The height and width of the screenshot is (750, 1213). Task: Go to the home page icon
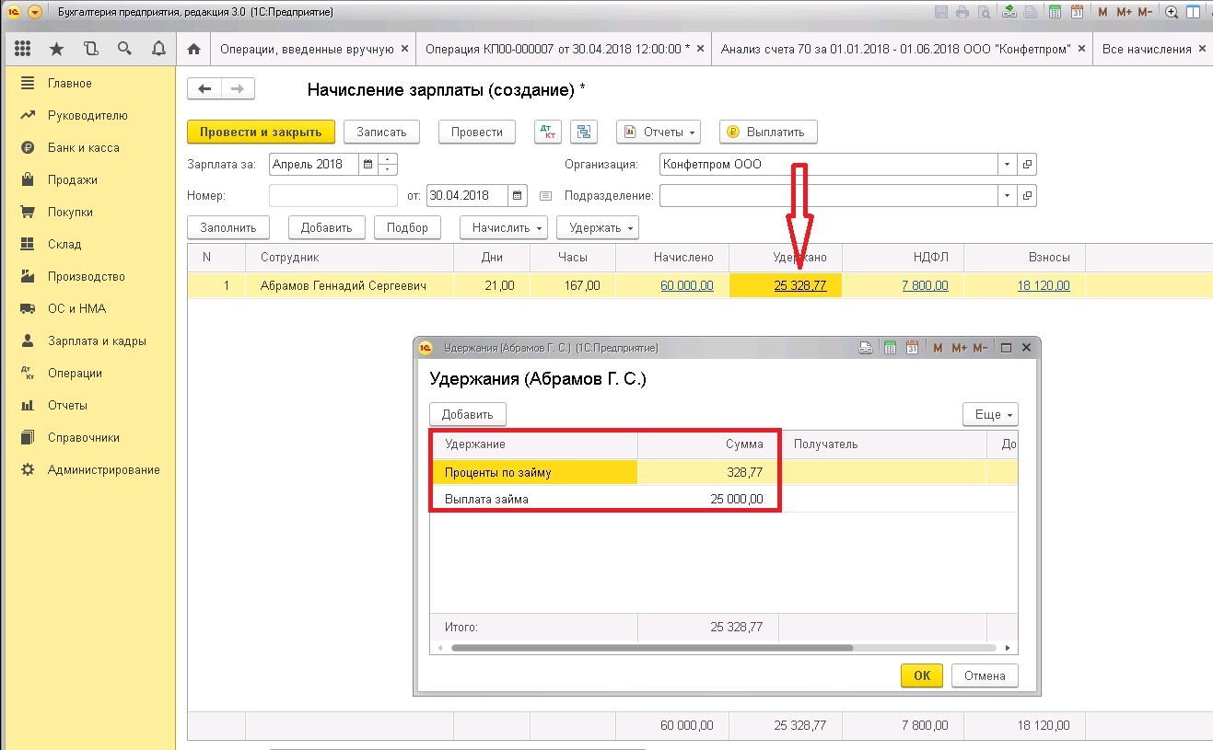pyautogui.click(x=193, y=49)
